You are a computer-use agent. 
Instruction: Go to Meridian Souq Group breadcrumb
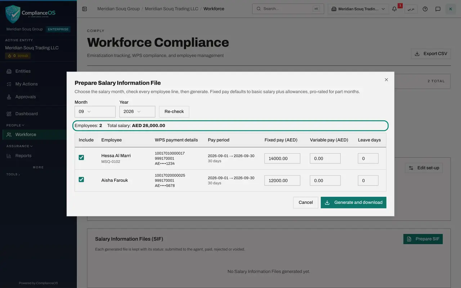point(118,9)
